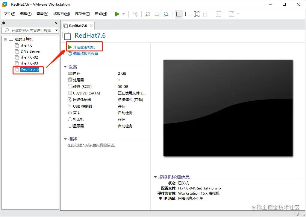Open 编辑虚拟机设置 link
This screenshot has width=306, height=217.
(x=85, y=54)
